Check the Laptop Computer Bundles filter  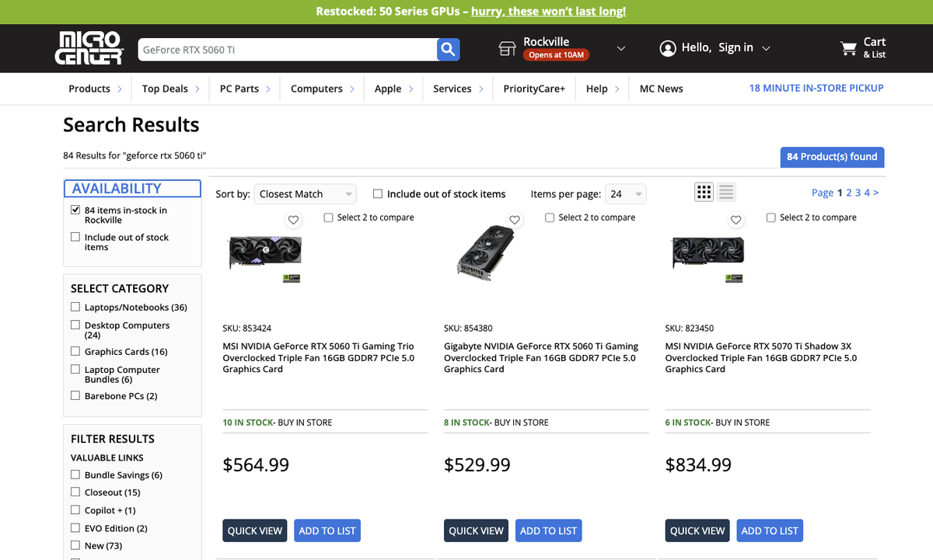pos(75,370)
